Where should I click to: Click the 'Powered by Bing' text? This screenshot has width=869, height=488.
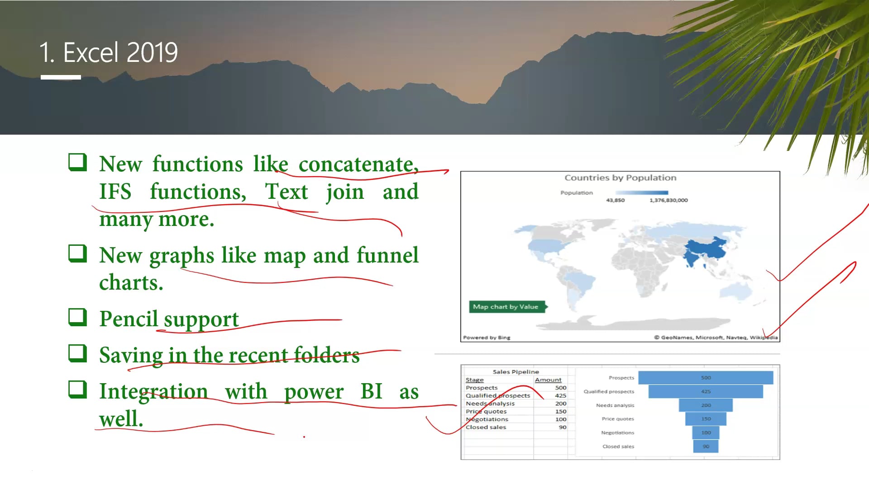coord(487,338)
